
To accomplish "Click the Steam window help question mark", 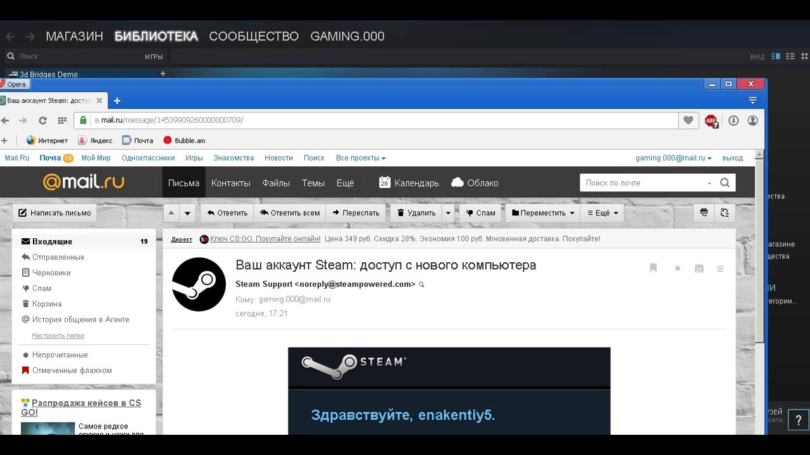I will tap(799, 420).
